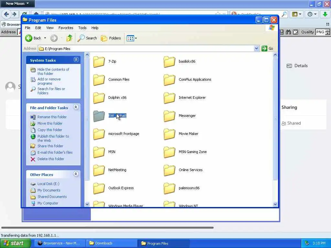Select the ComPlus Applications folder icon

pos(169,80)
